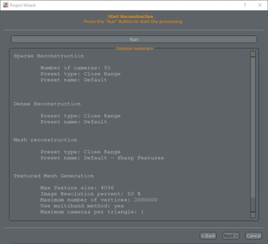Click the scrollbar track below the thumb
Image resolution: width=268 pixels, height=244 pixels.
click(253, 204)
